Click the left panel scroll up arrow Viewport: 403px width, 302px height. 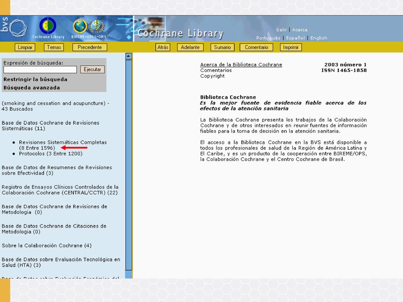coord(129,56)
